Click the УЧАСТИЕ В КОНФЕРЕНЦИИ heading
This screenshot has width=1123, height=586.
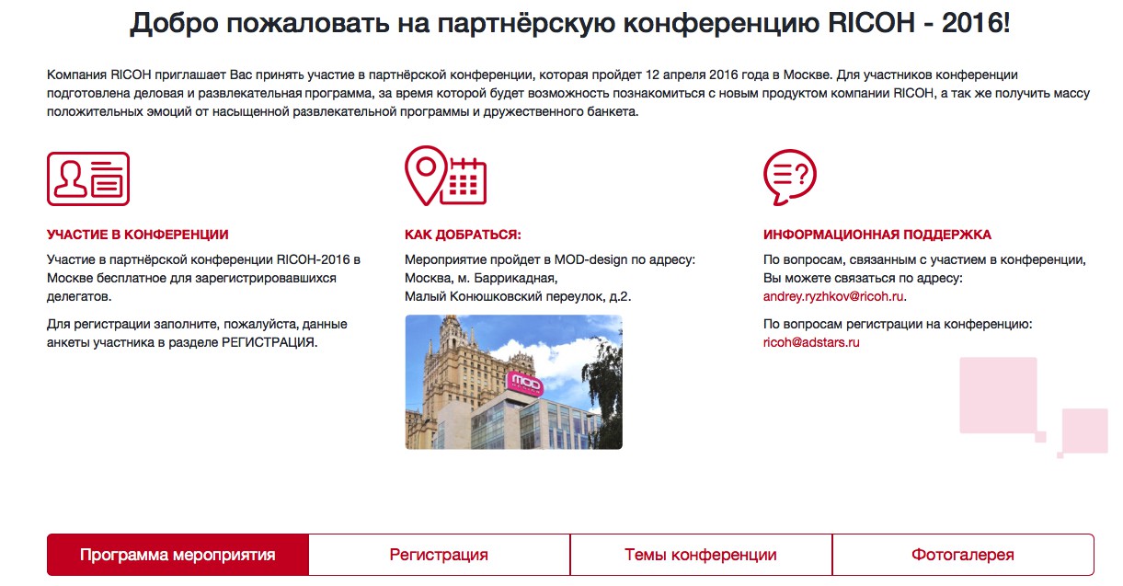138,235
